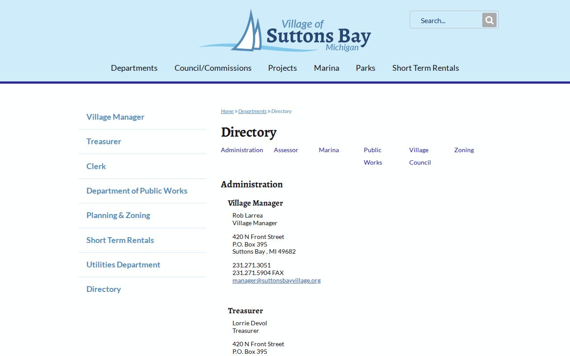
Task: Open the Projects menu
Action: click(x=282, y=68)
